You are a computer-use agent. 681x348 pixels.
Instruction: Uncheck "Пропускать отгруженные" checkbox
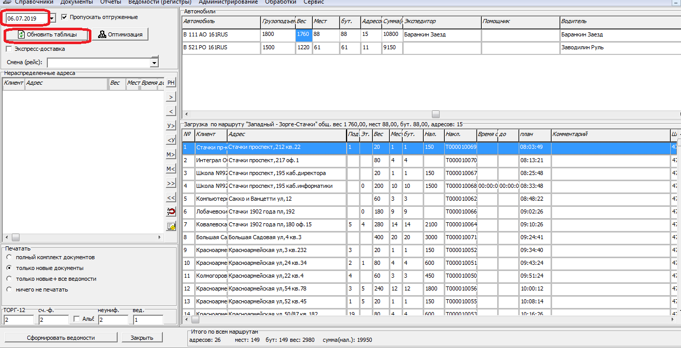tap(64, 17)
